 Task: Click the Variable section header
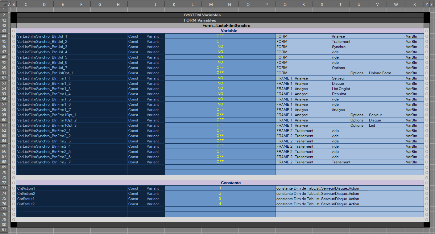220,31
